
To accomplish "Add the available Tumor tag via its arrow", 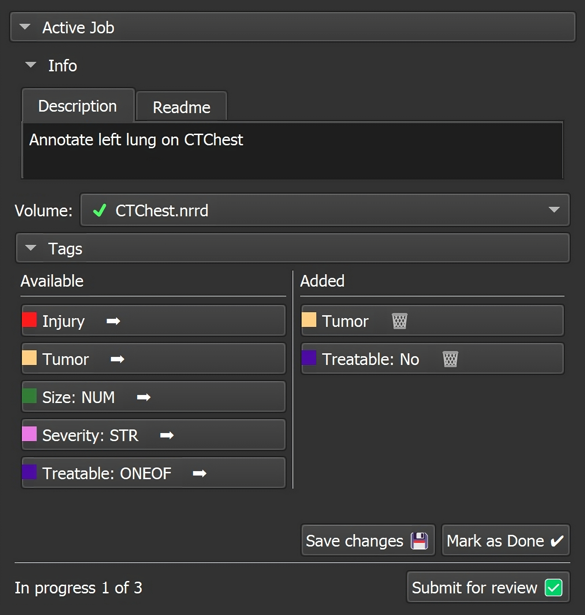I will 118,359.
